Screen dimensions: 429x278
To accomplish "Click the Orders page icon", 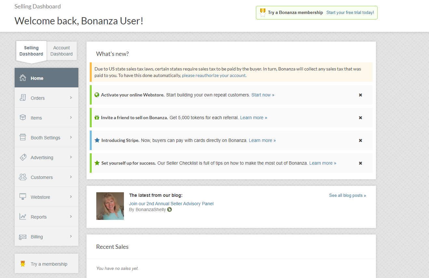I will coord(23,97).
